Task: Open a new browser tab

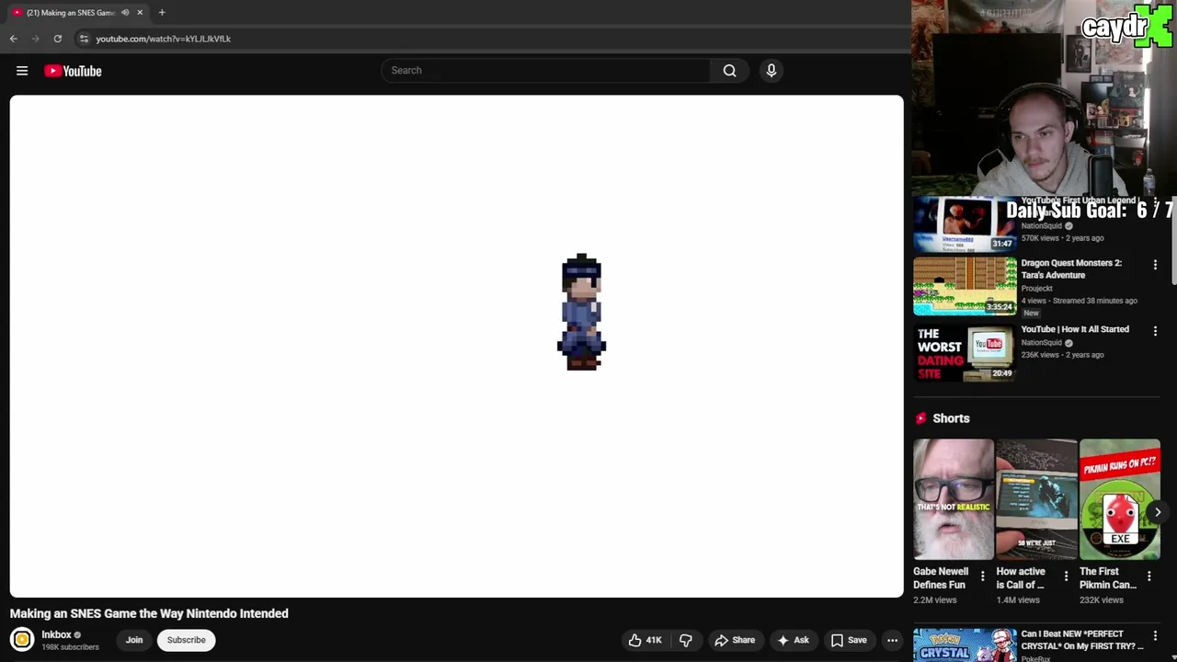Action: click(162, 12)
